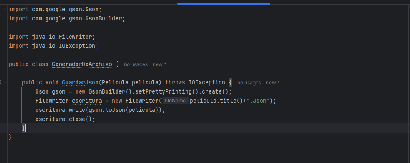The height and width of the screenshot is (163, 410).
Task: Open 'no usages' hint beside GuardarJson method
Action: point(249,83)
